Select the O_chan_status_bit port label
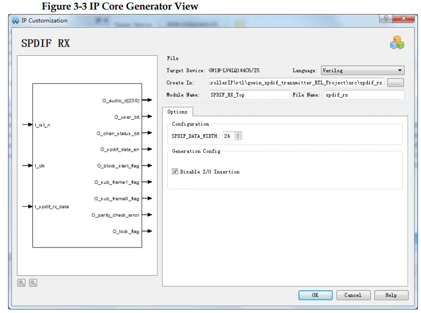 [x=118, y=134]
